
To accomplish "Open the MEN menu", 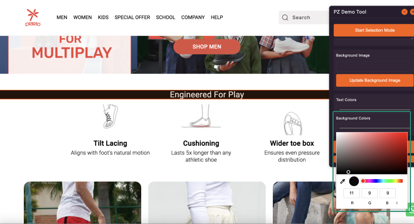I will [x=62, y=17].
